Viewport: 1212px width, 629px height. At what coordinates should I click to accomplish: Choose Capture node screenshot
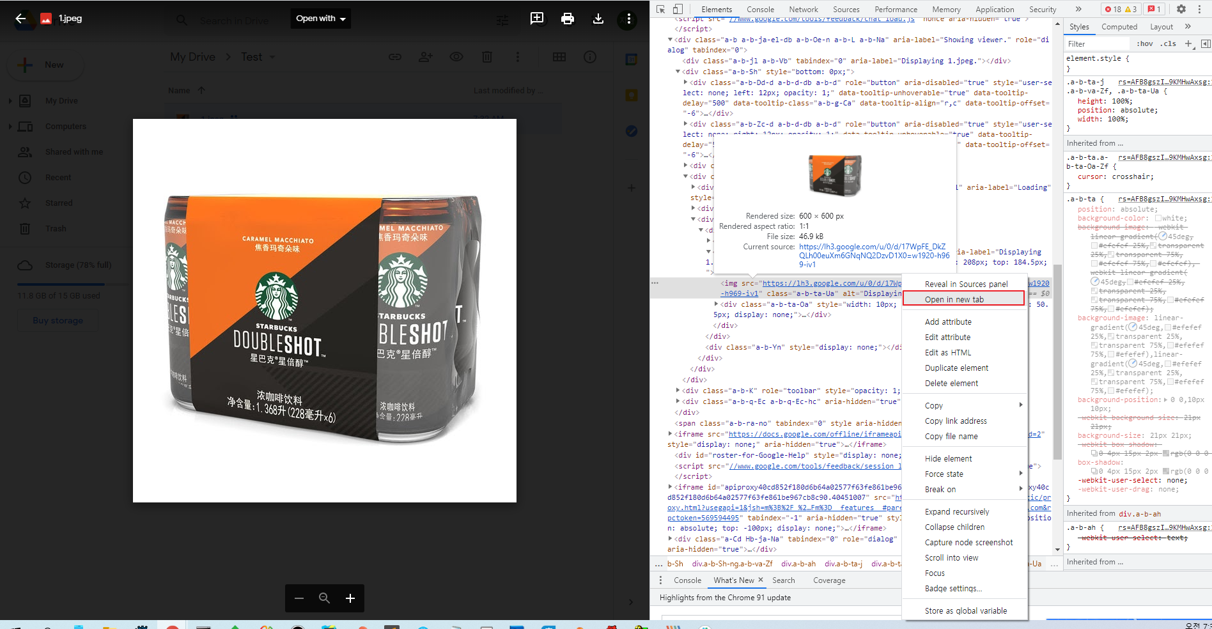[965, 542]
